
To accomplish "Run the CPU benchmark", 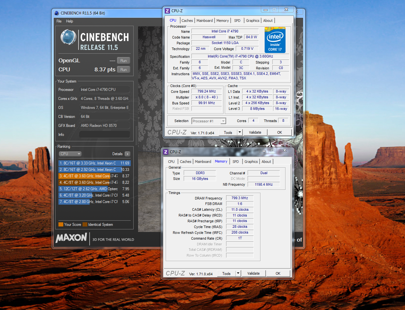I will point(124,70).
